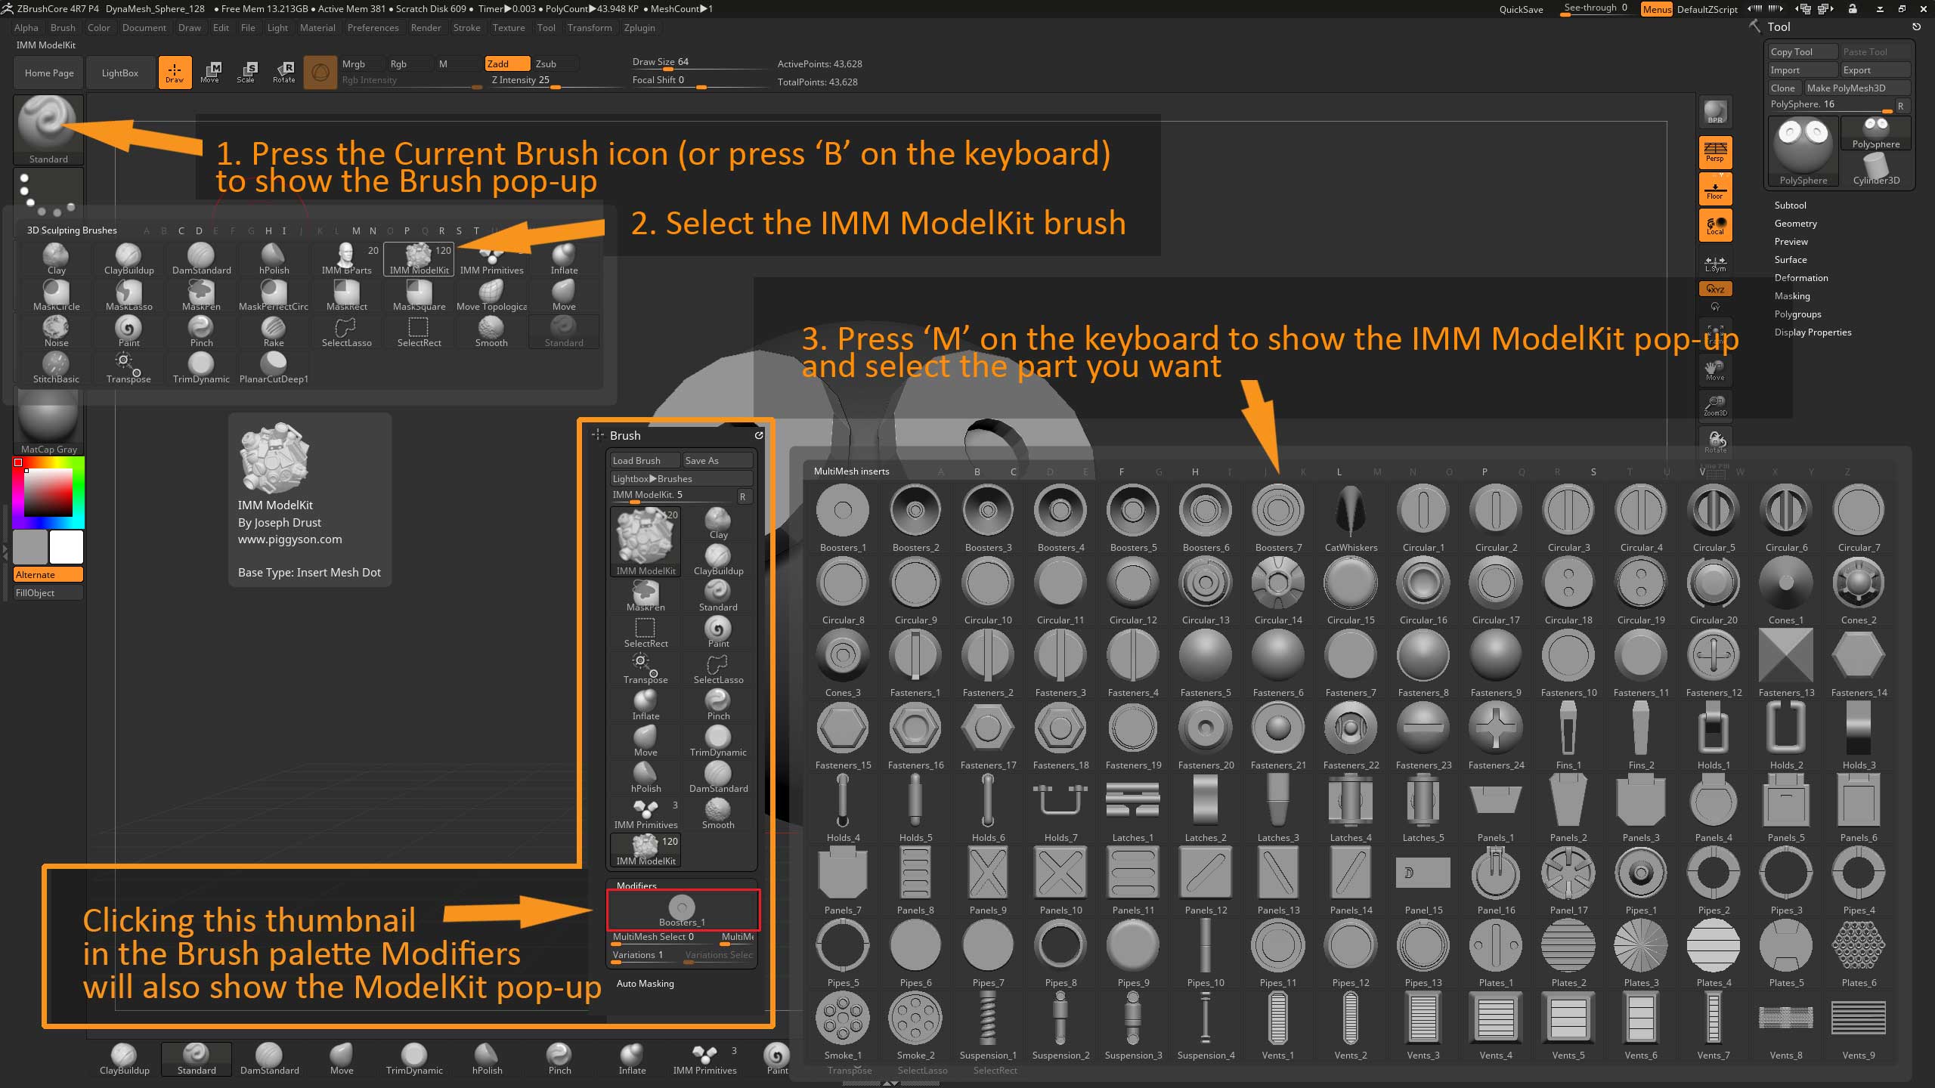Toggle the Persp perspective button
1935x1088 pixels.
click(1715, 152)
